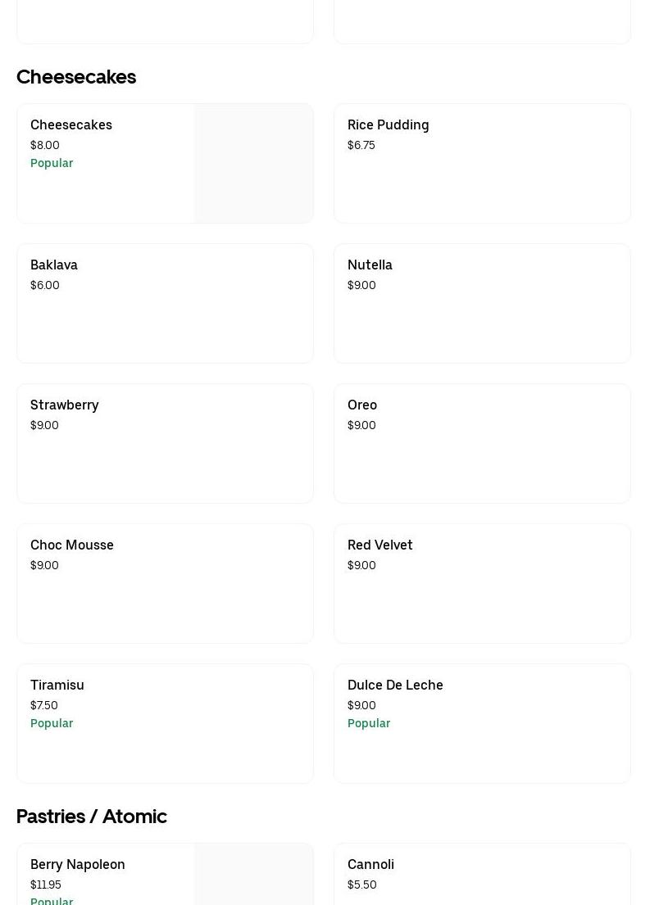Click the Choc Mousse item
The image size is (659, 905).
pos(165,583)
